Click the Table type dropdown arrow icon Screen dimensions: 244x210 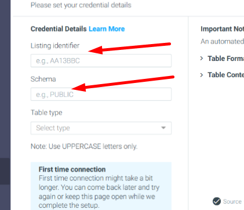coord(163,128)
